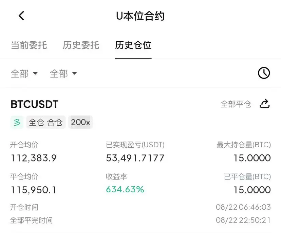Select the 历史仓位 tab
The image size is (281, 233).
[133, 45]
